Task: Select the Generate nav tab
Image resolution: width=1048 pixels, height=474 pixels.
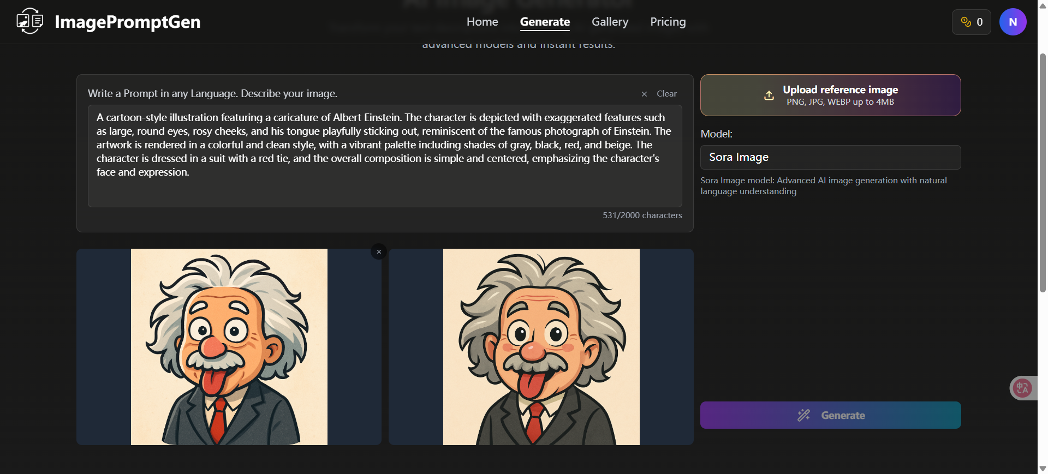Action: click(545, 22)
